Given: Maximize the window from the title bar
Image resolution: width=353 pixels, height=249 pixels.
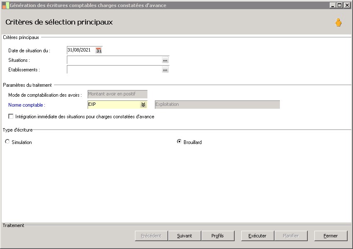Looking at the screenshot, I should click(340, 5).
